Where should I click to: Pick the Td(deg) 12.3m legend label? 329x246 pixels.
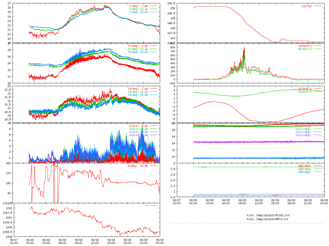pyautogui.click(x=138, y=92)
